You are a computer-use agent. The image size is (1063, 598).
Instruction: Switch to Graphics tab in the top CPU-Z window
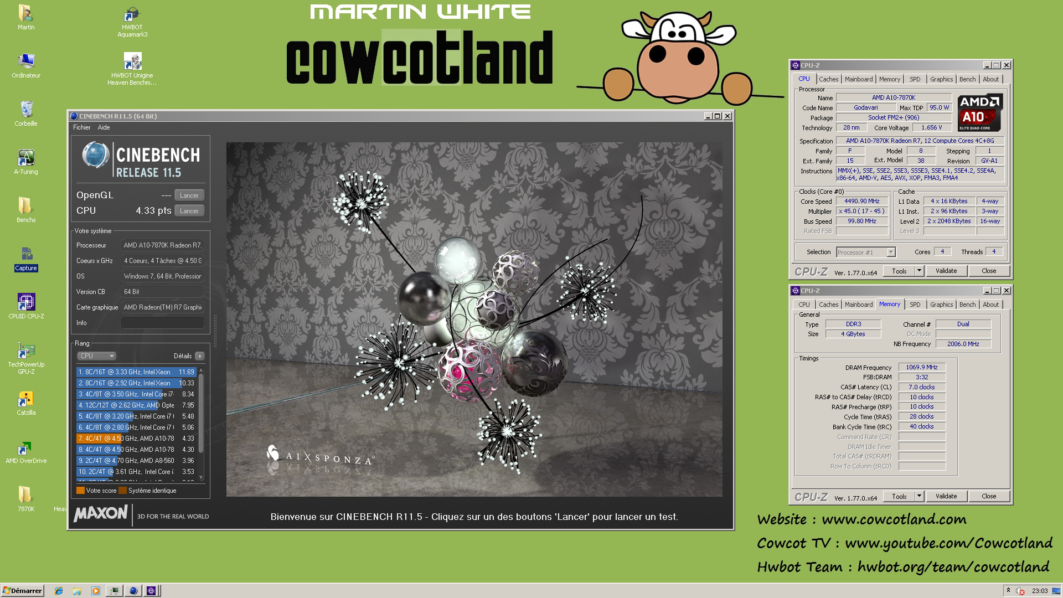click(941, 79)
